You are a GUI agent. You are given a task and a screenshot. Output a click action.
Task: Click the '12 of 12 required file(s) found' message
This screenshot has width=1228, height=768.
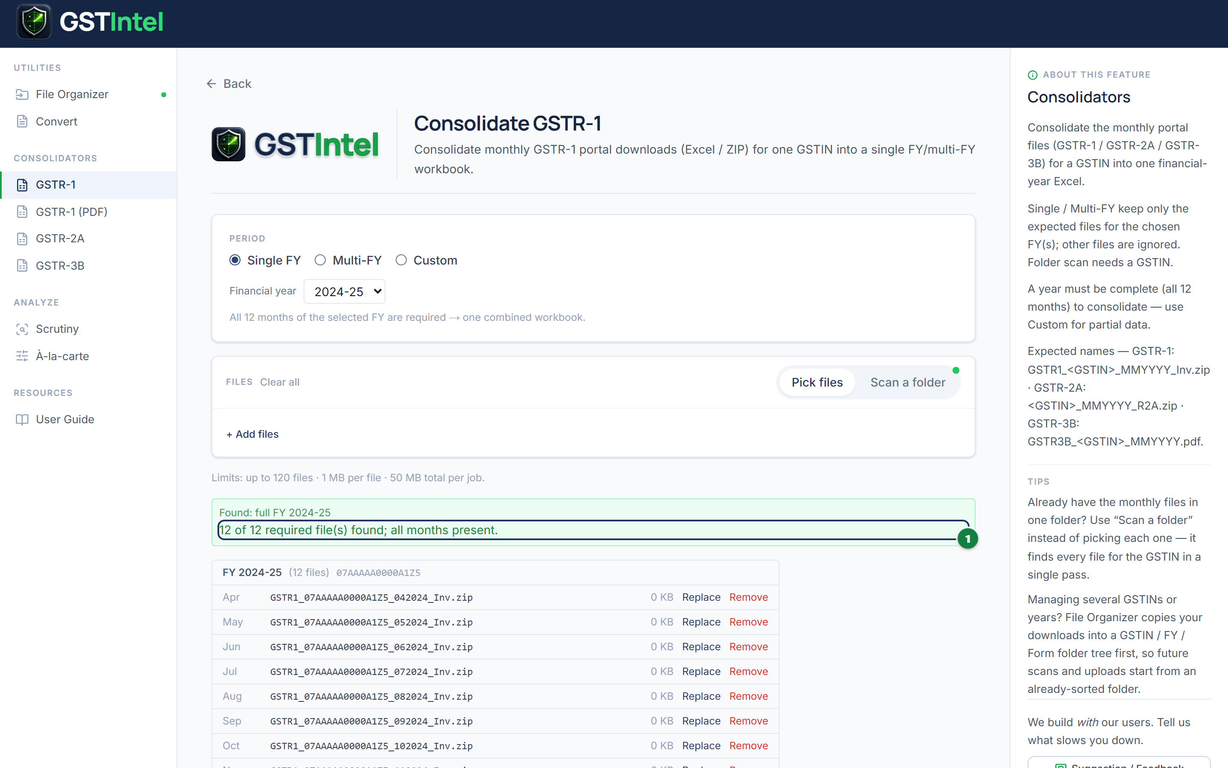click(358, 530)
